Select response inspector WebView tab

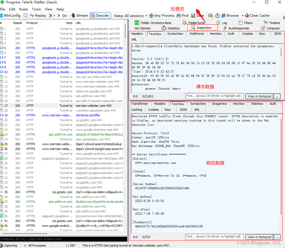257,104
